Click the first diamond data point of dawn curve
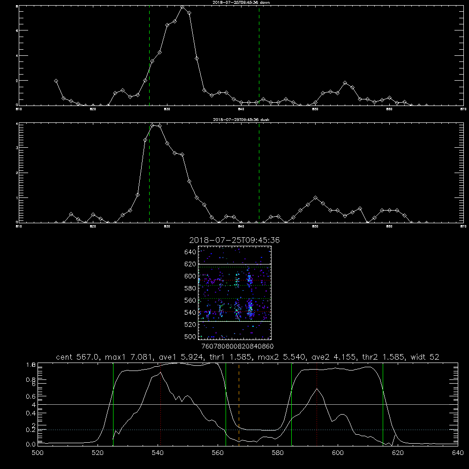This screenshot has width=469, height=469. coord(56,81)
